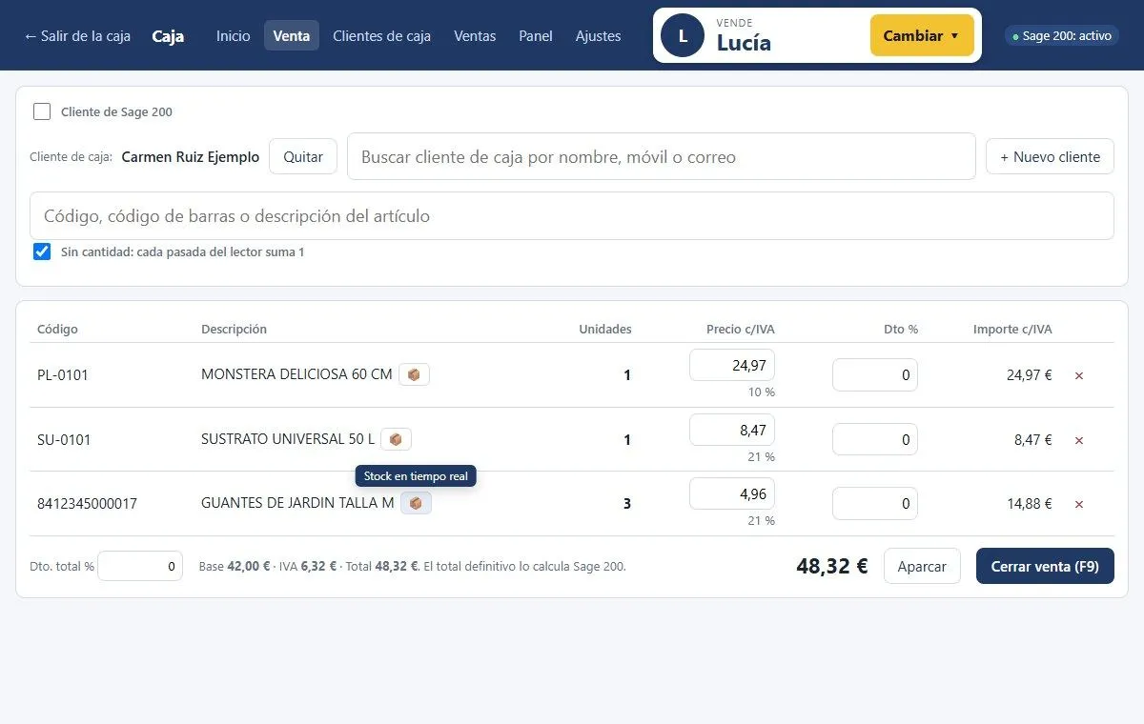Open Clientes de caja tab
This screenshot has width=1144, height=724.
[381, 35]
